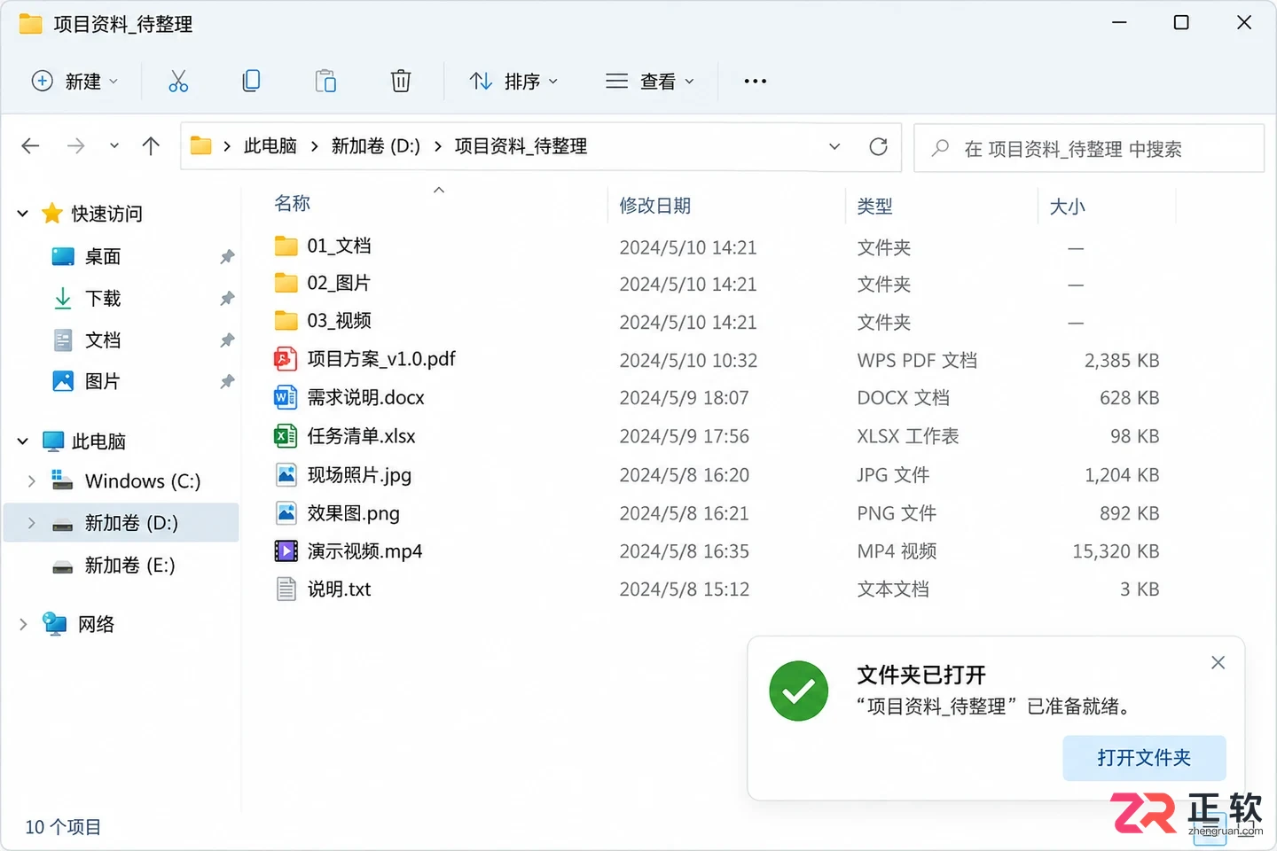Expand the 网络 tree node
1277x851 pixels.
(23, 625)
